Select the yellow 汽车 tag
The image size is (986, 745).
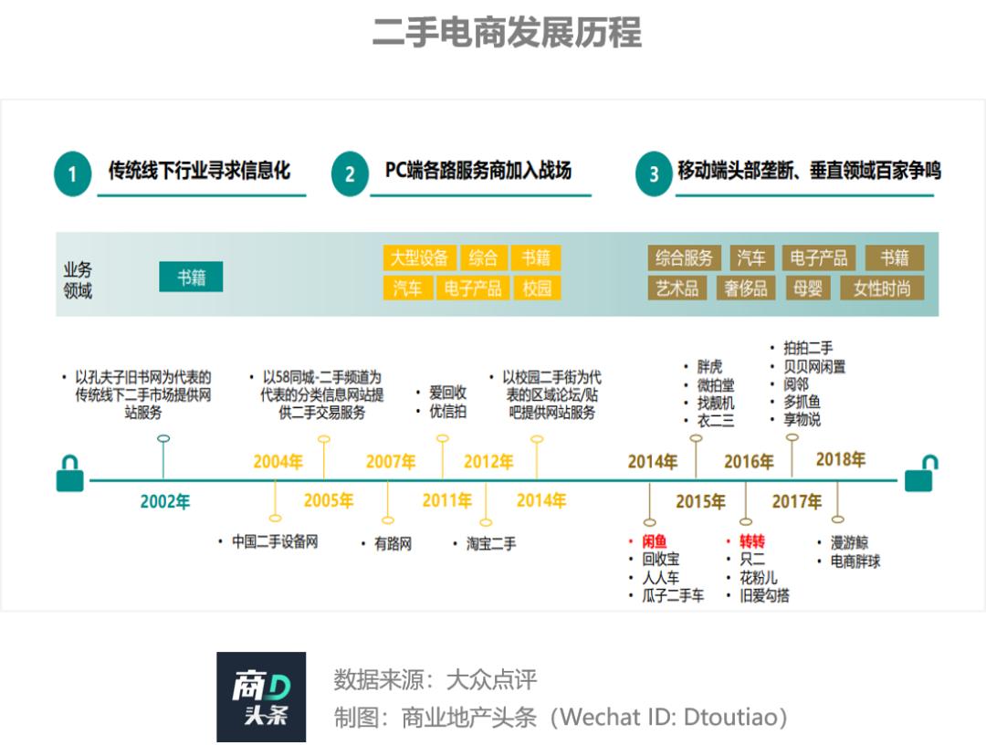(407, 288)
